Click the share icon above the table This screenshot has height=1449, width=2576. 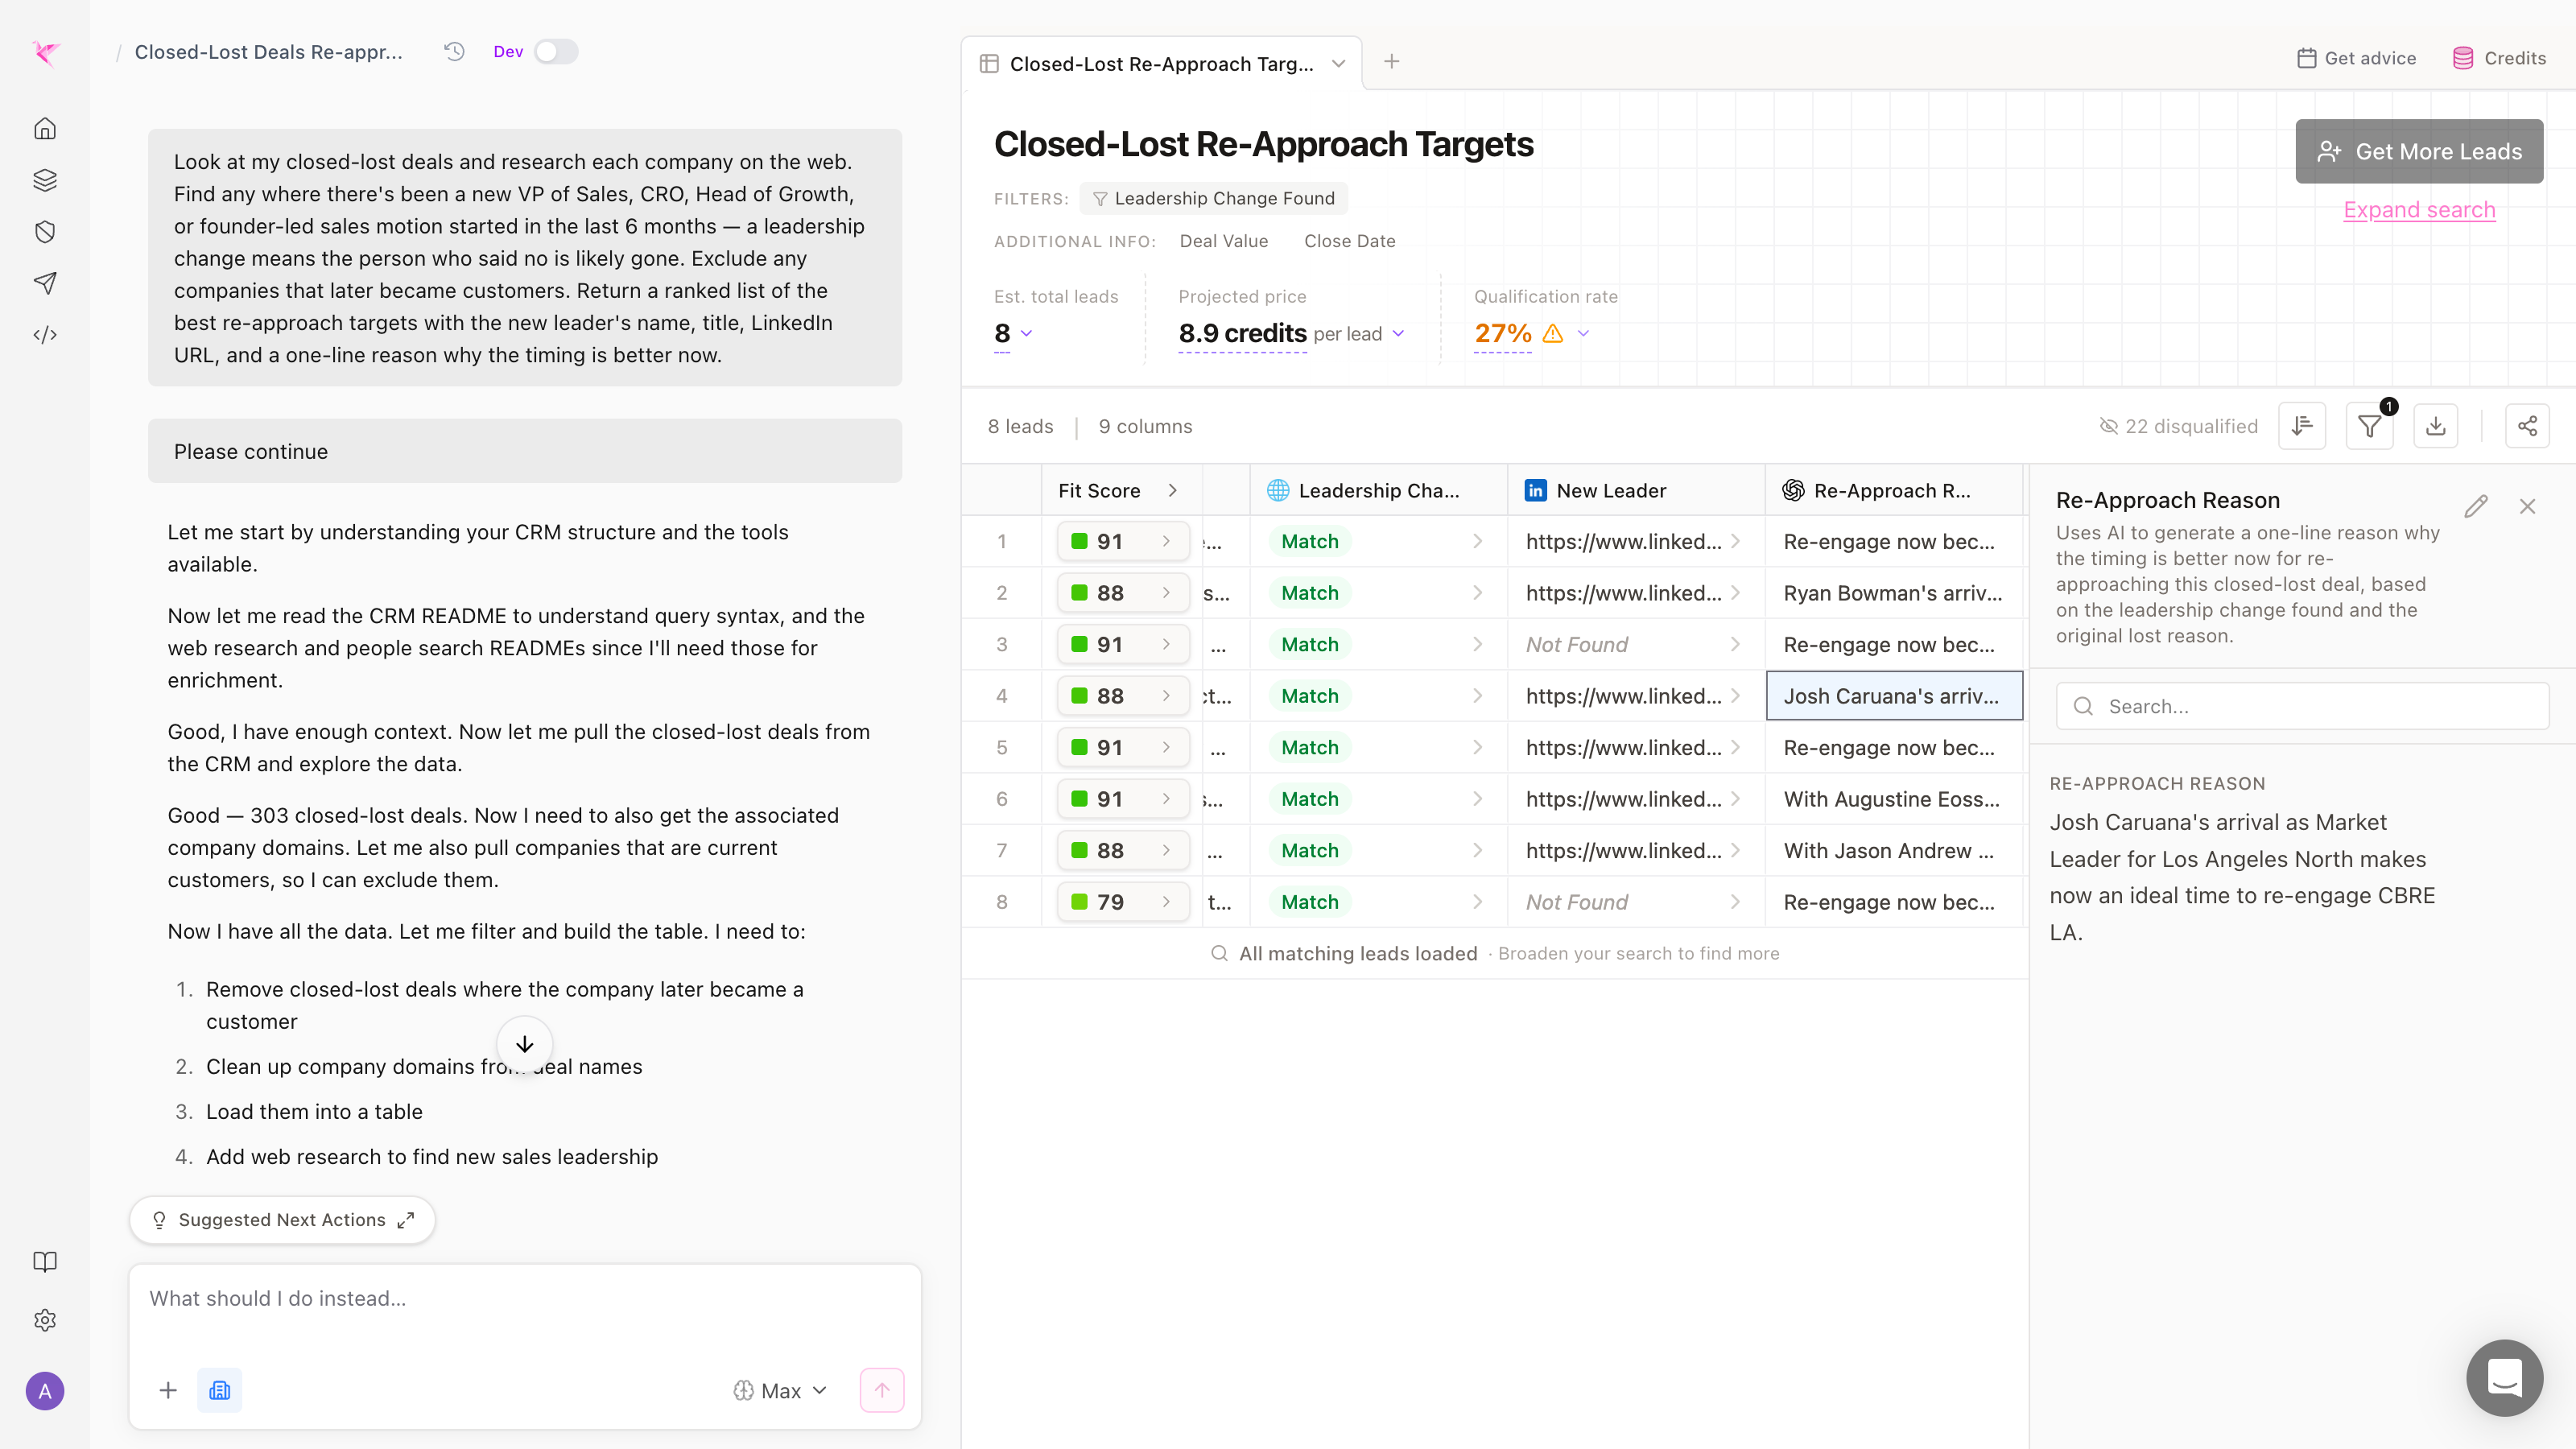(x=2527, y=426)
